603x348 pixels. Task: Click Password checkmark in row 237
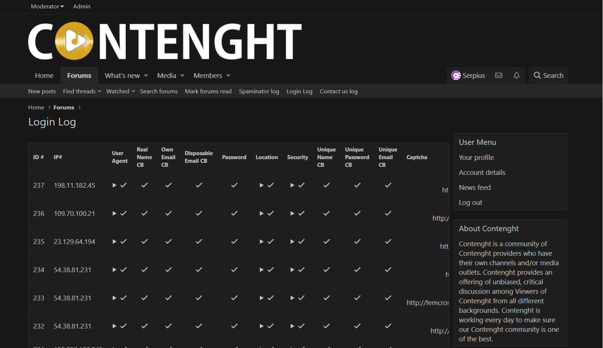pos(234,185)
